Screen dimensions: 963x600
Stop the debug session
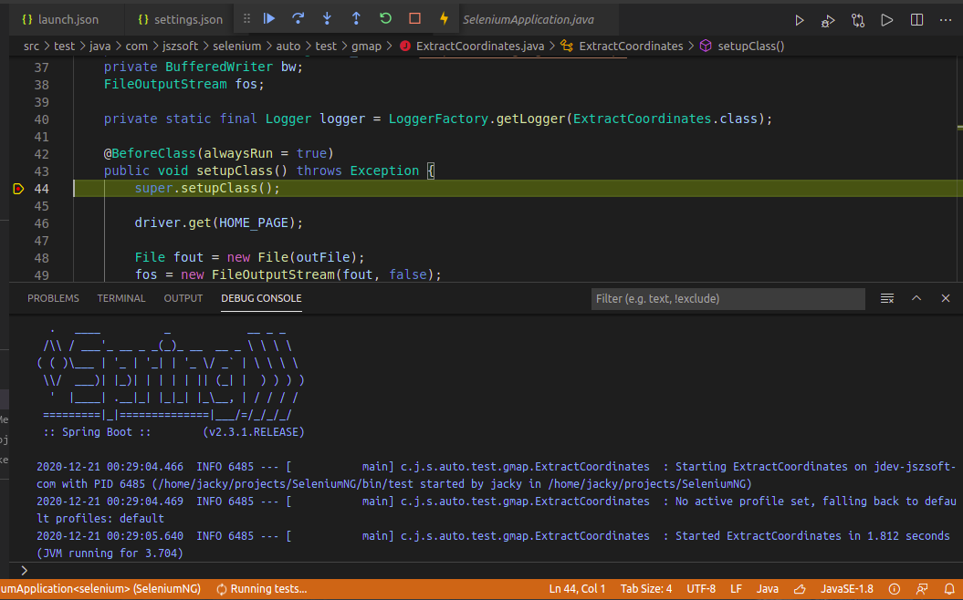[415, 19]
